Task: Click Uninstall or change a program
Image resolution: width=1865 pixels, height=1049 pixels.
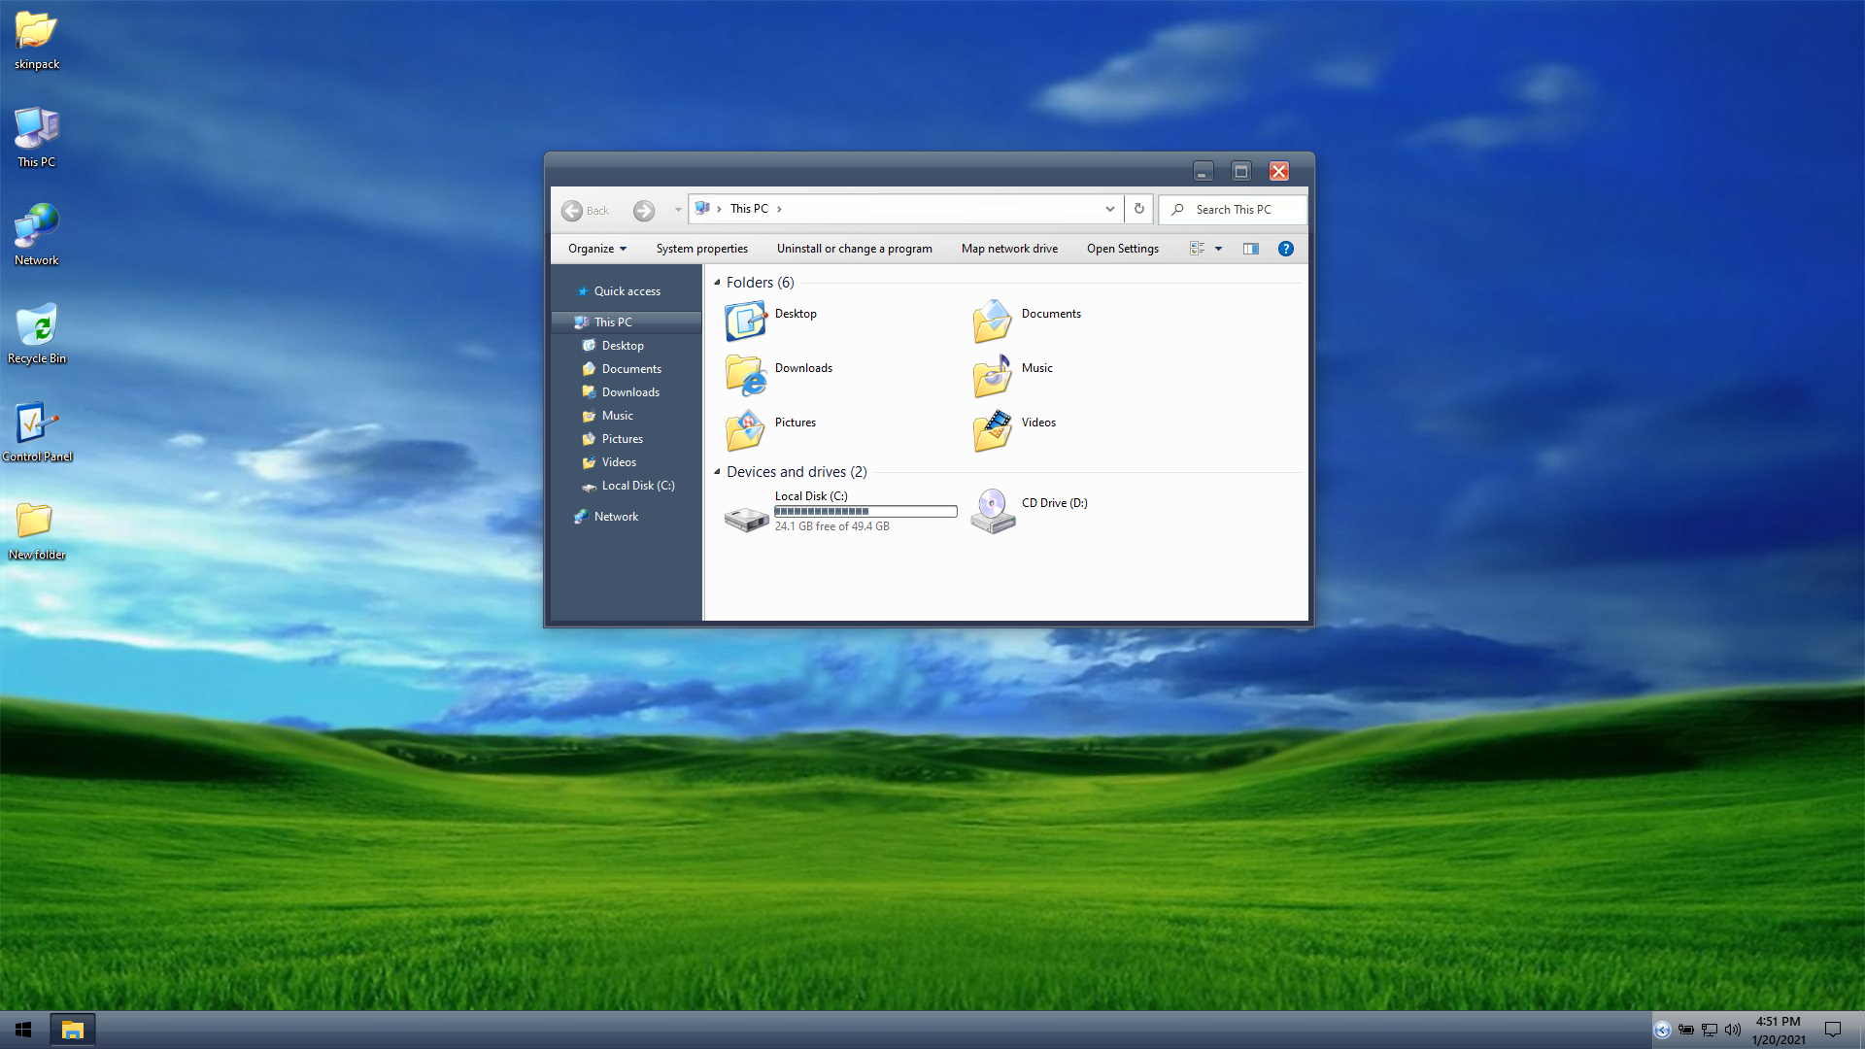Action: click(854, 249)
